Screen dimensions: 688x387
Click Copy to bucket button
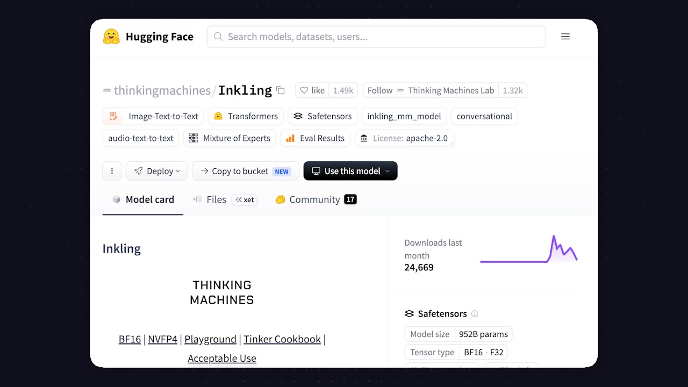tap(245, 171)
